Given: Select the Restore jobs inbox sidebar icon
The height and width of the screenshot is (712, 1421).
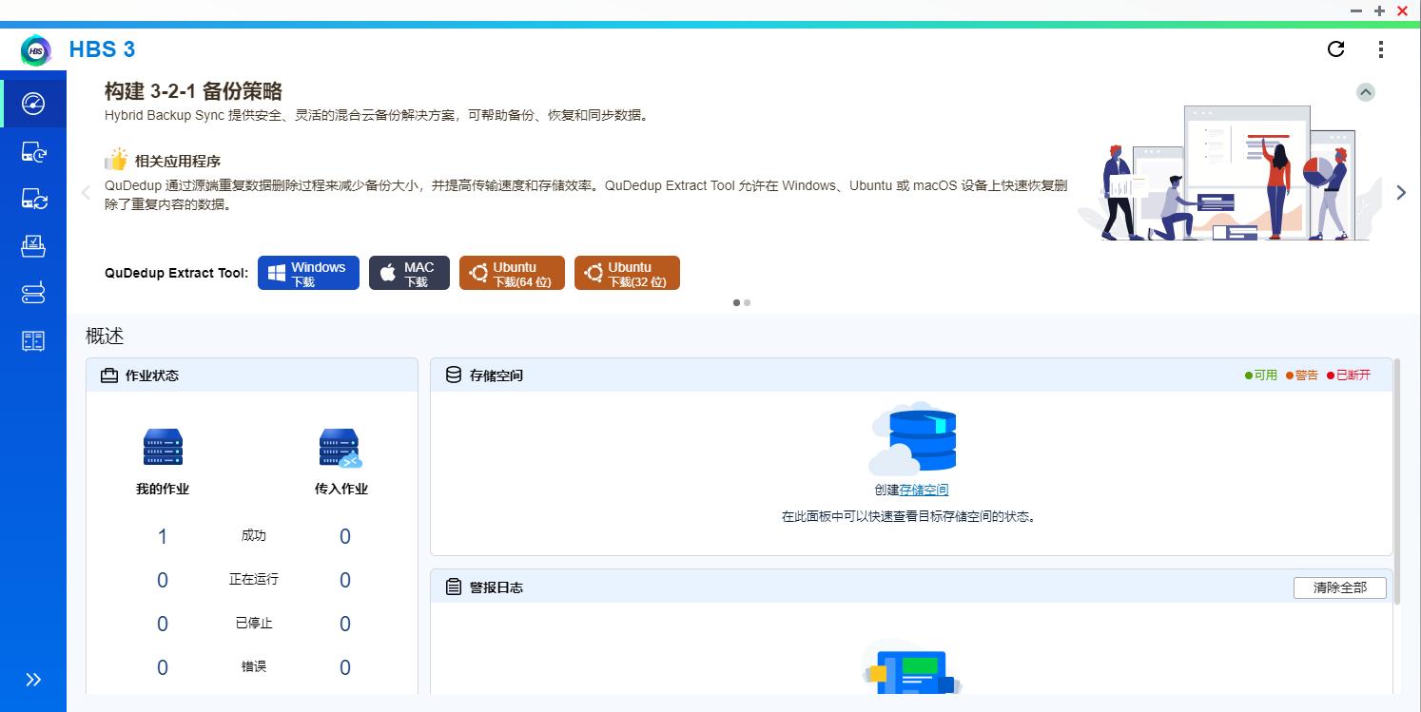Looking at the screenshot, I should pos(34,245).
